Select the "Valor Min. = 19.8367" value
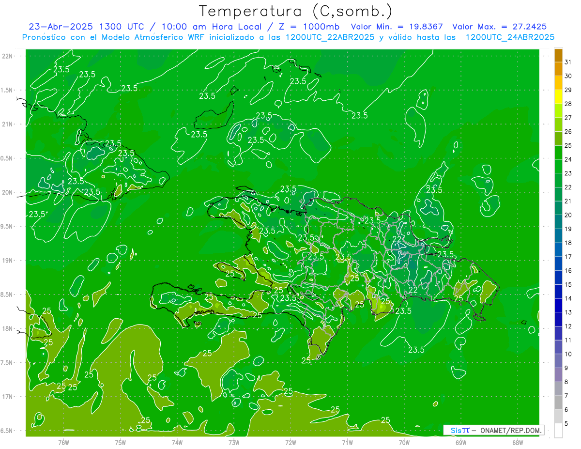 pos(397,27)
